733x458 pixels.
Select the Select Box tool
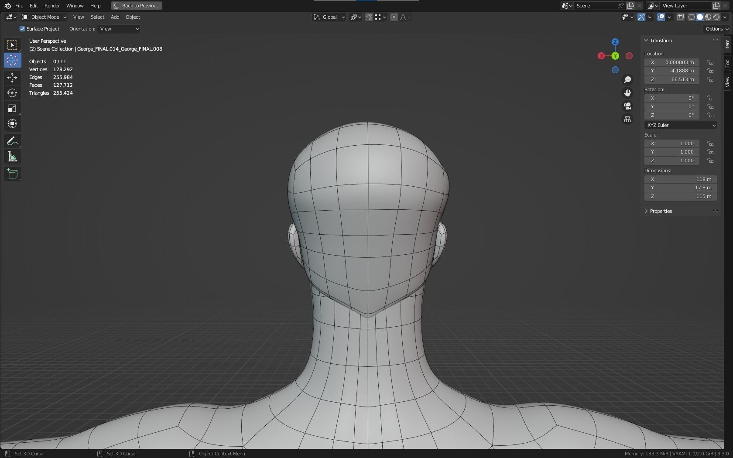coord(12,45)
